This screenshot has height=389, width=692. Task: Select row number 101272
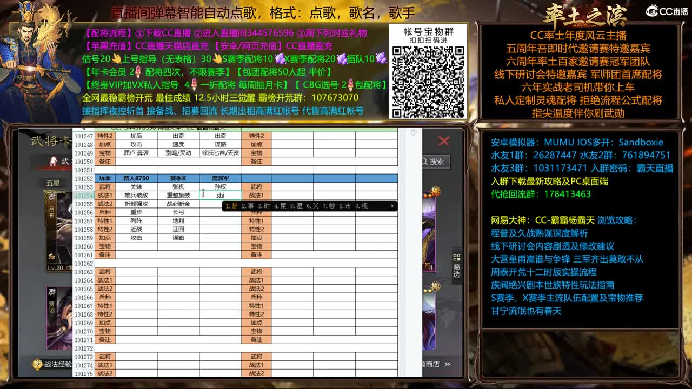point(84,348)
